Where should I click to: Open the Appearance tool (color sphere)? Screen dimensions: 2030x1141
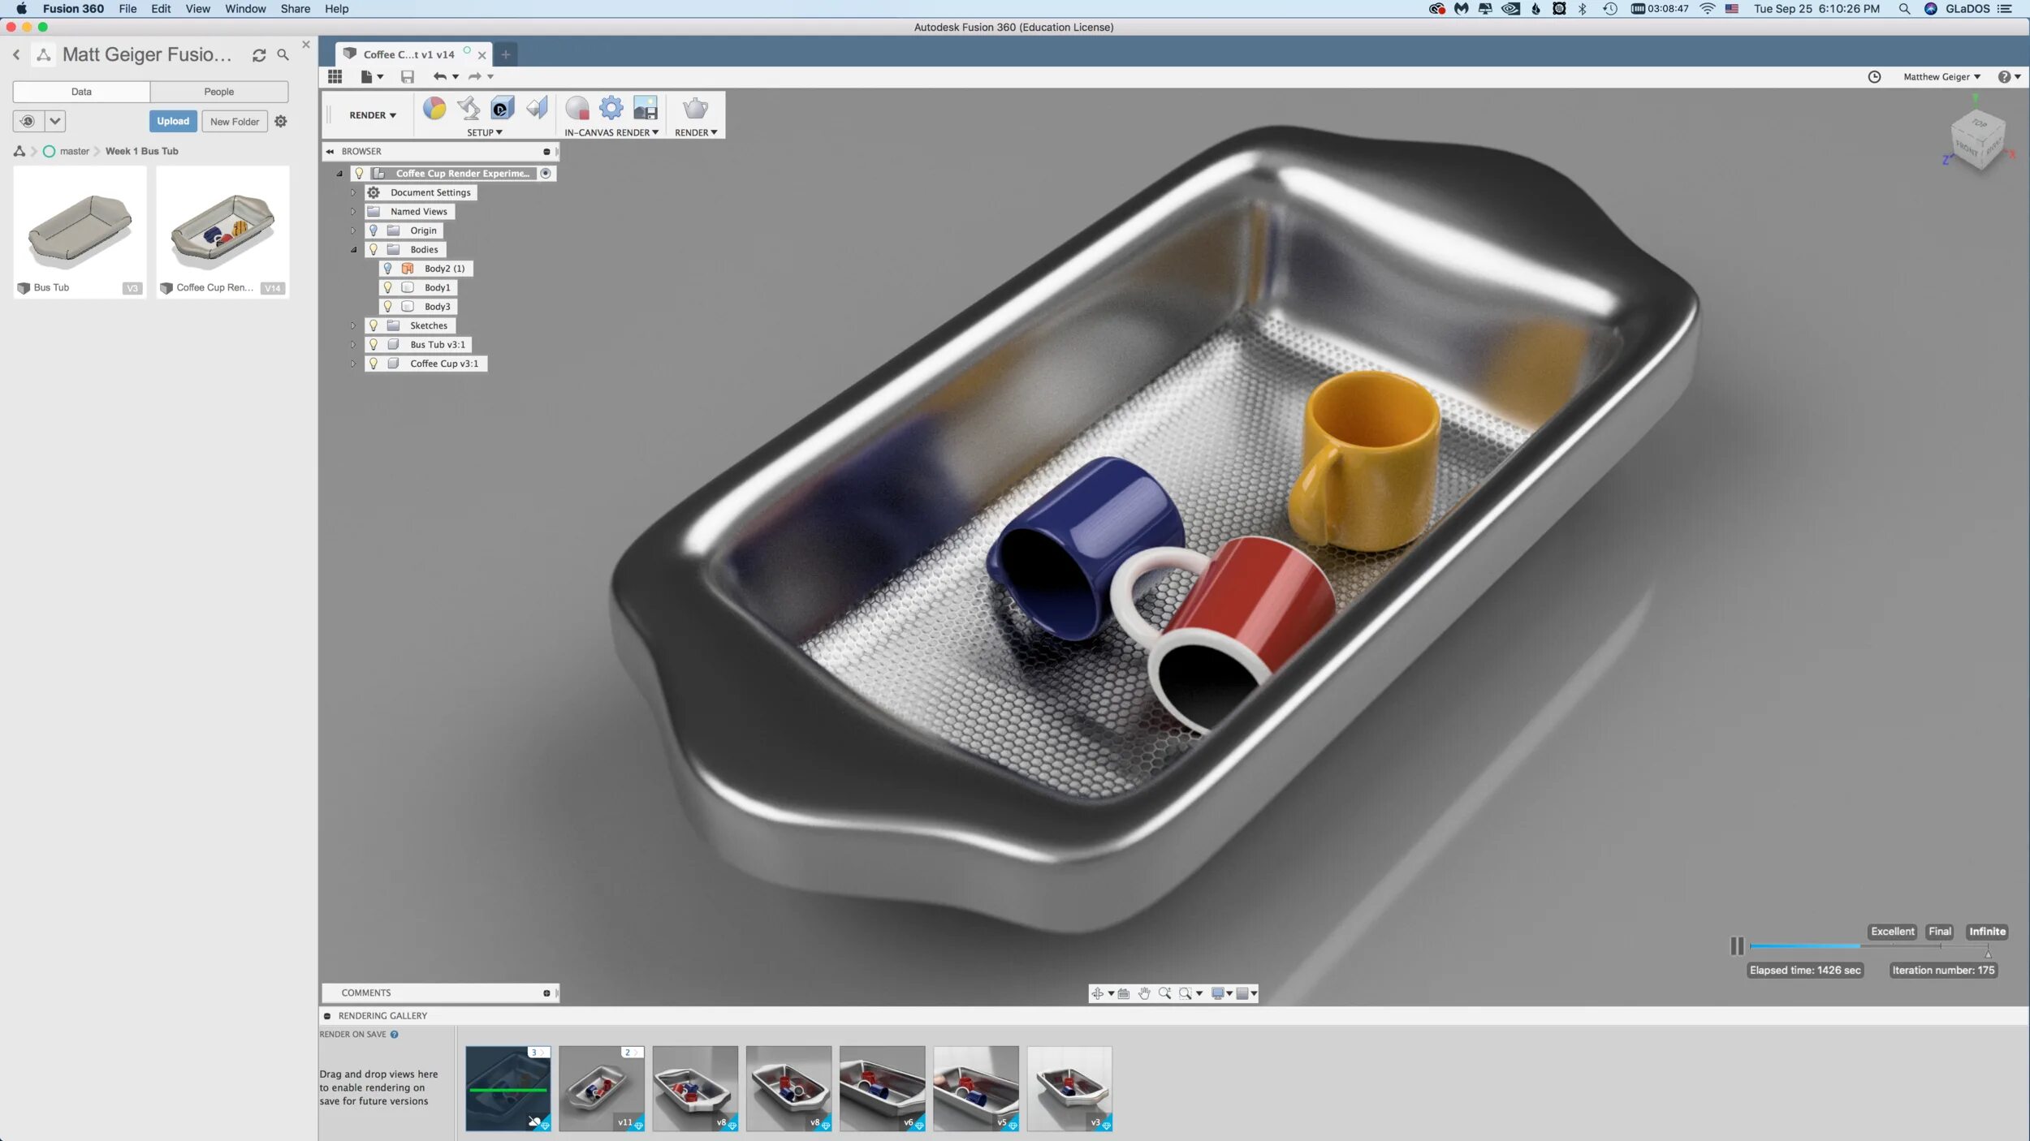(434, 108)
